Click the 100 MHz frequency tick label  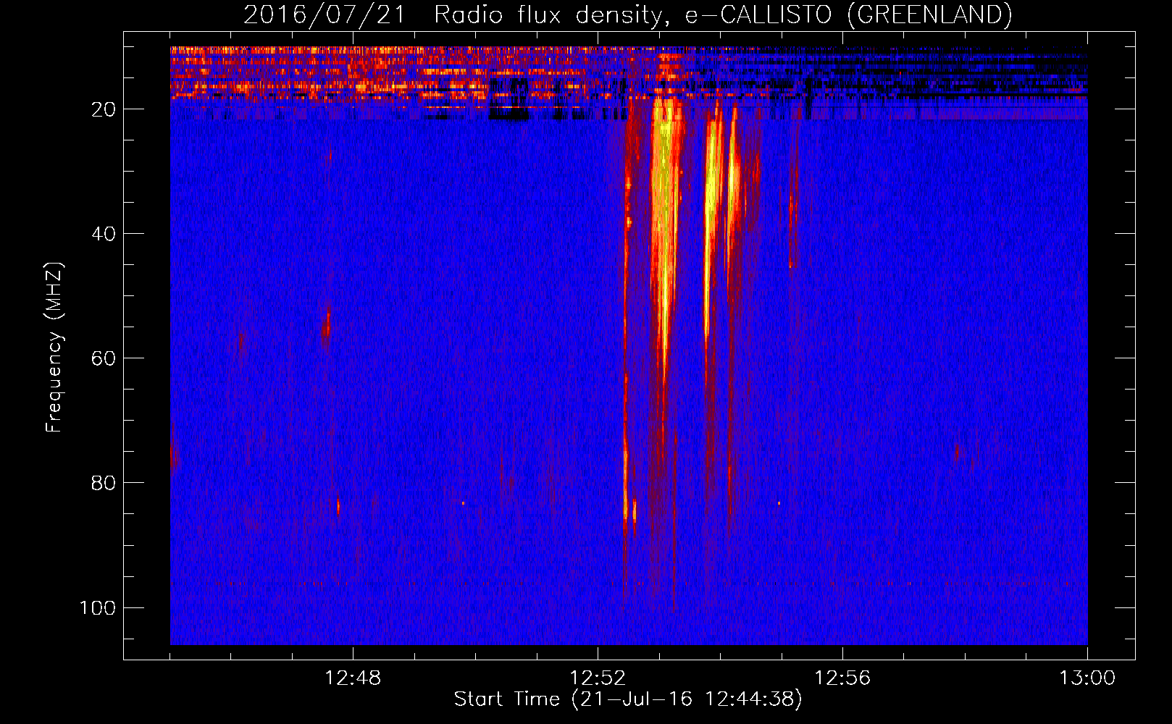[x=98, y=607]
